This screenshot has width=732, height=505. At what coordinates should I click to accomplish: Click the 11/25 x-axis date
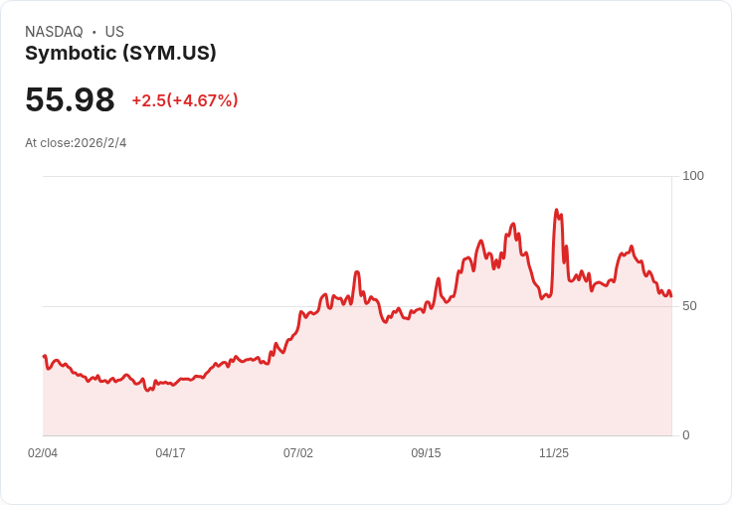click(554, 453)
